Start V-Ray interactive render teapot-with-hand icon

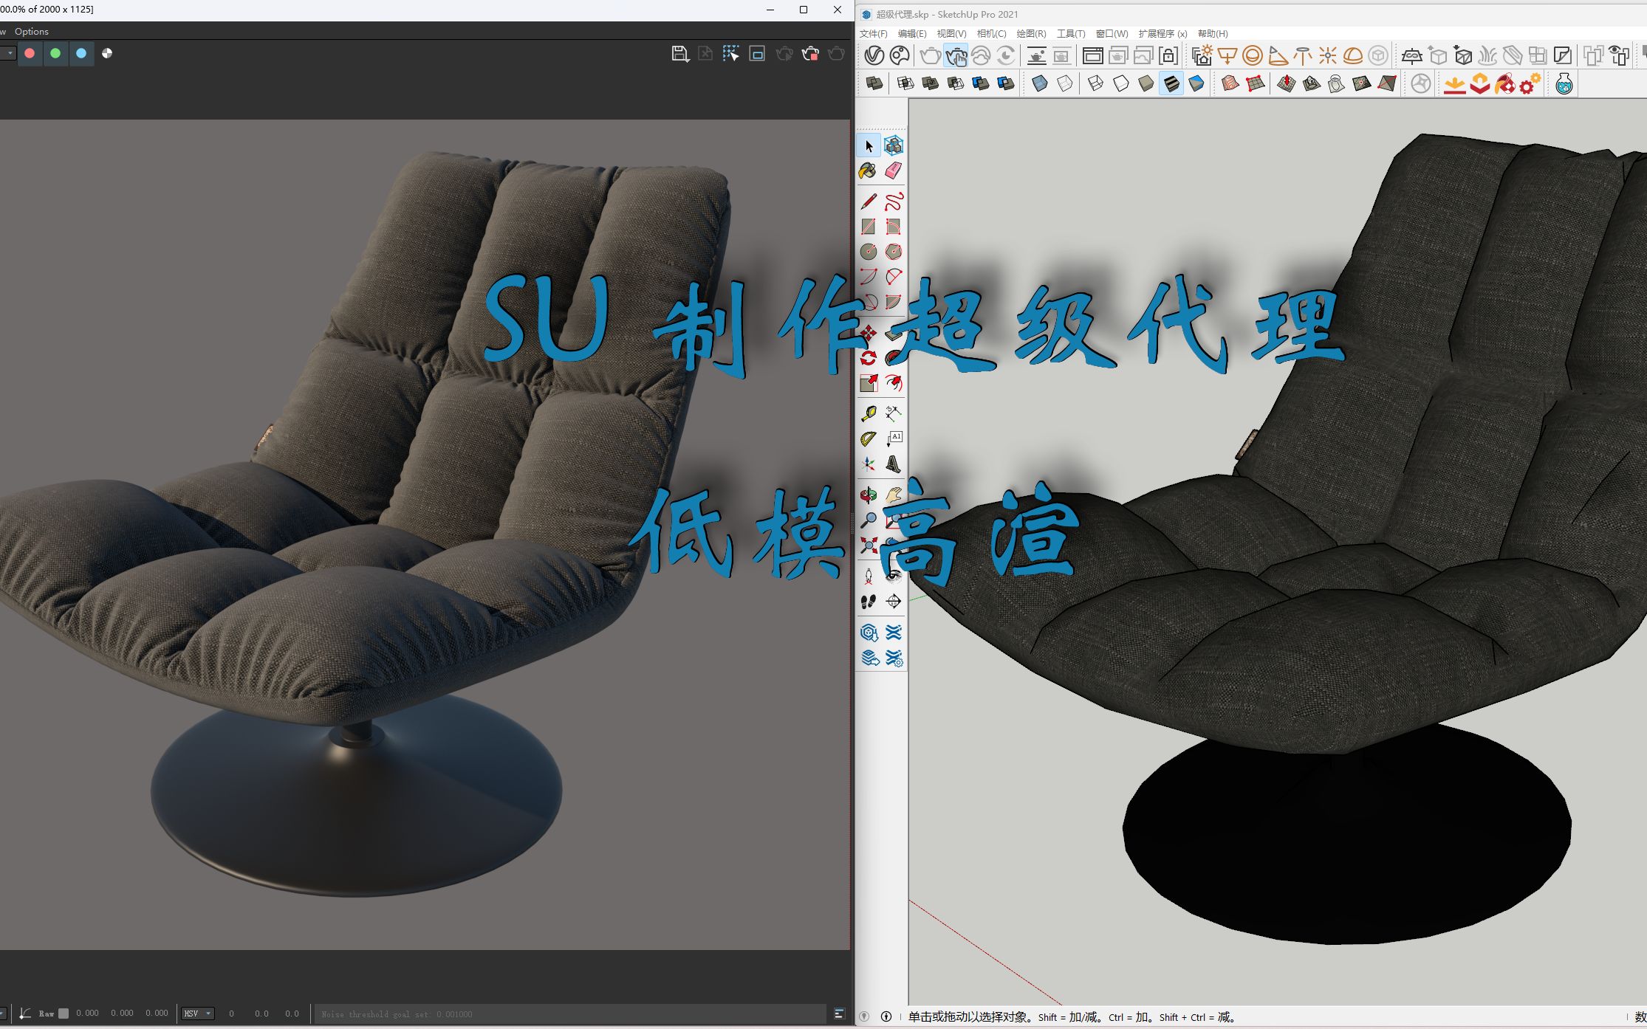pyautogui.click(x=956, y=55)
